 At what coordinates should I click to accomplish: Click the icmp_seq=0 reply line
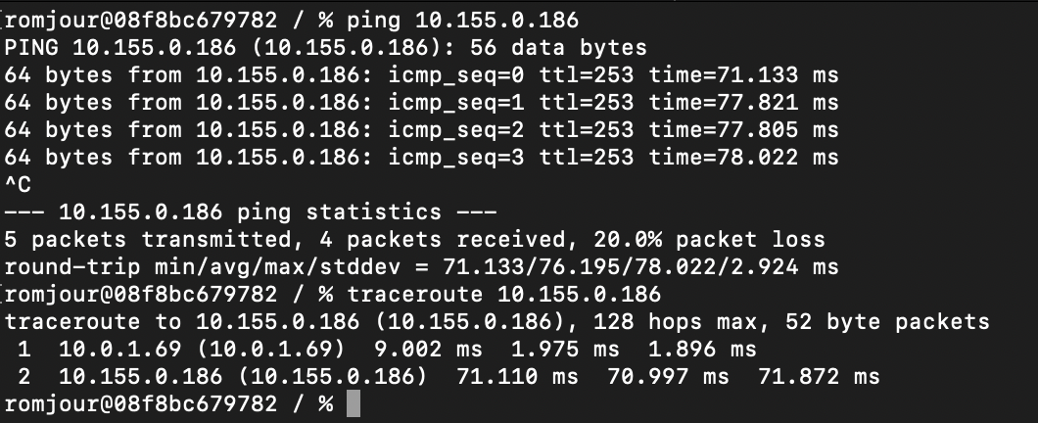[422, 74]
